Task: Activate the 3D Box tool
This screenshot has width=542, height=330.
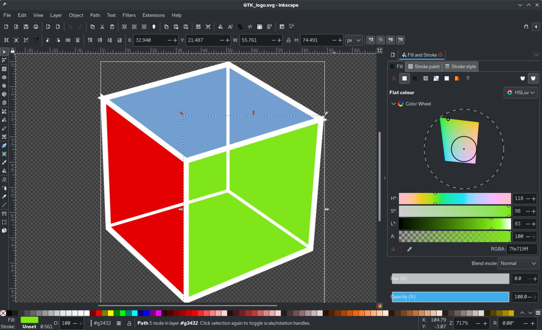Action: tap(4, 94)
